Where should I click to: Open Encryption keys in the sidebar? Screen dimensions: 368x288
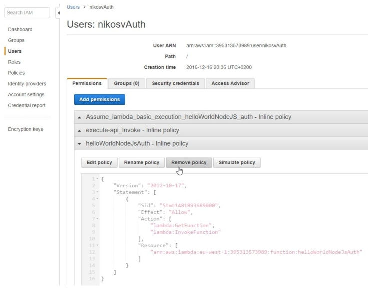coord(25,129)
